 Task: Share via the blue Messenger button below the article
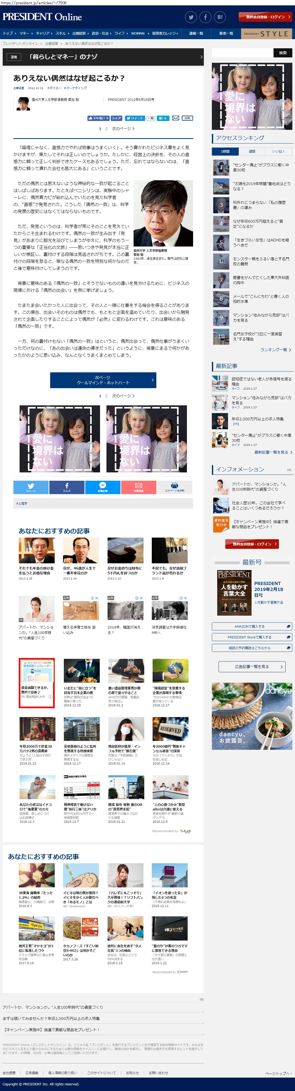pyautogui.click(x=103, y=487)
